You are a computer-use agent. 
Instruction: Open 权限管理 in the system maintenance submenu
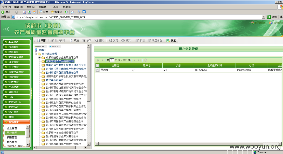click(12, 137)
